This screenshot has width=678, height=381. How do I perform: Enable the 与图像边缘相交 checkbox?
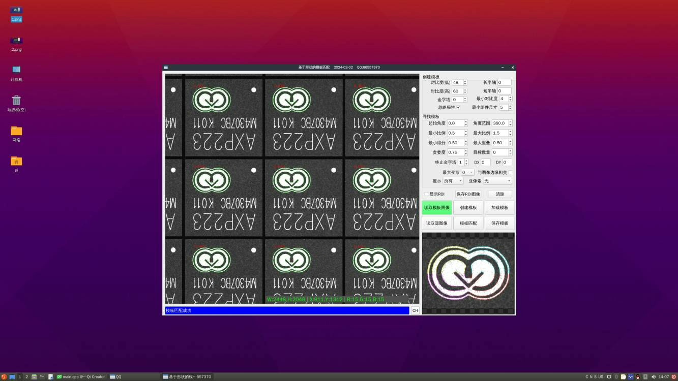(x=510, y=172)
